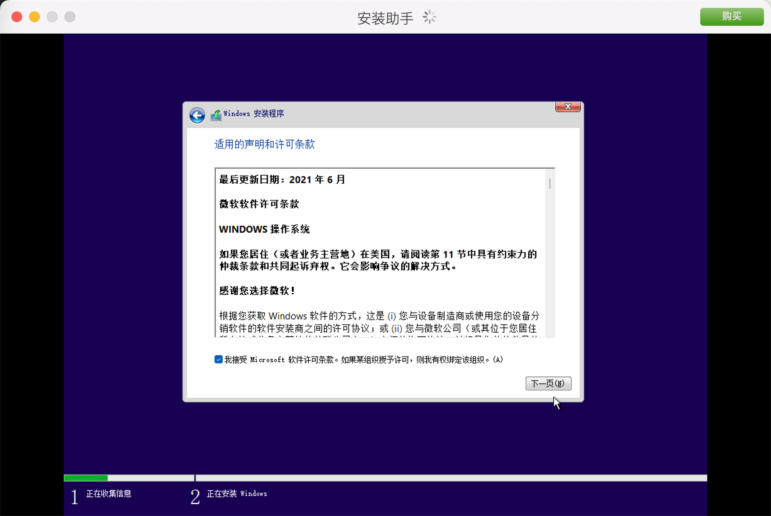Click the 我接受 license acceptance label text
This screenshot has height=516, width=771.
tap(363, 360)
